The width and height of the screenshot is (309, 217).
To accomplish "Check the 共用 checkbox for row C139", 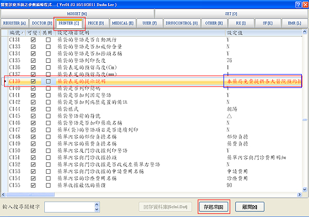I will 48,81.
